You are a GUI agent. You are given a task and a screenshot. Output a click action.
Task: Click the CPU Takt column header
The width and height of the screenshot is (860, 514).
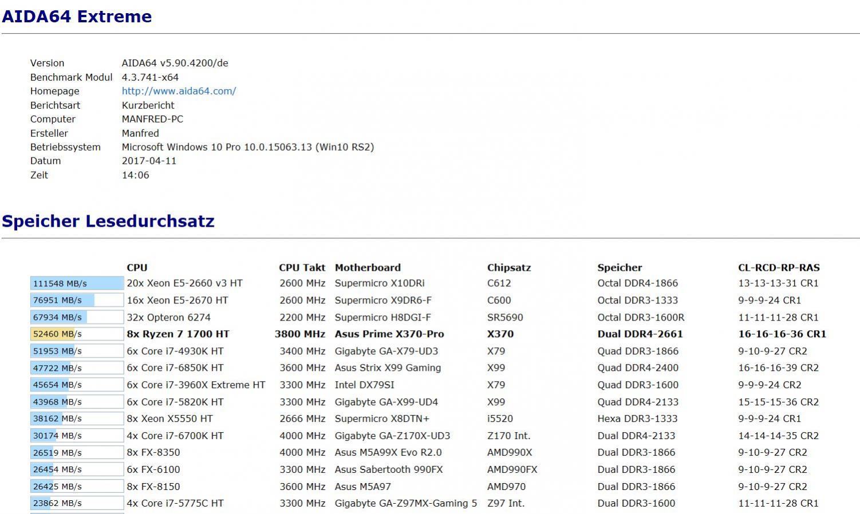302,267
